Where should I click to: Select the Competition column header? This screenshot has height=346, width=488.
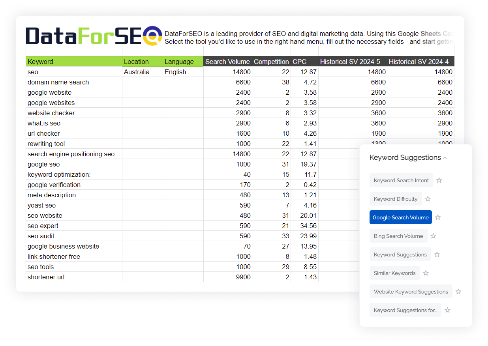click(271, 62)
